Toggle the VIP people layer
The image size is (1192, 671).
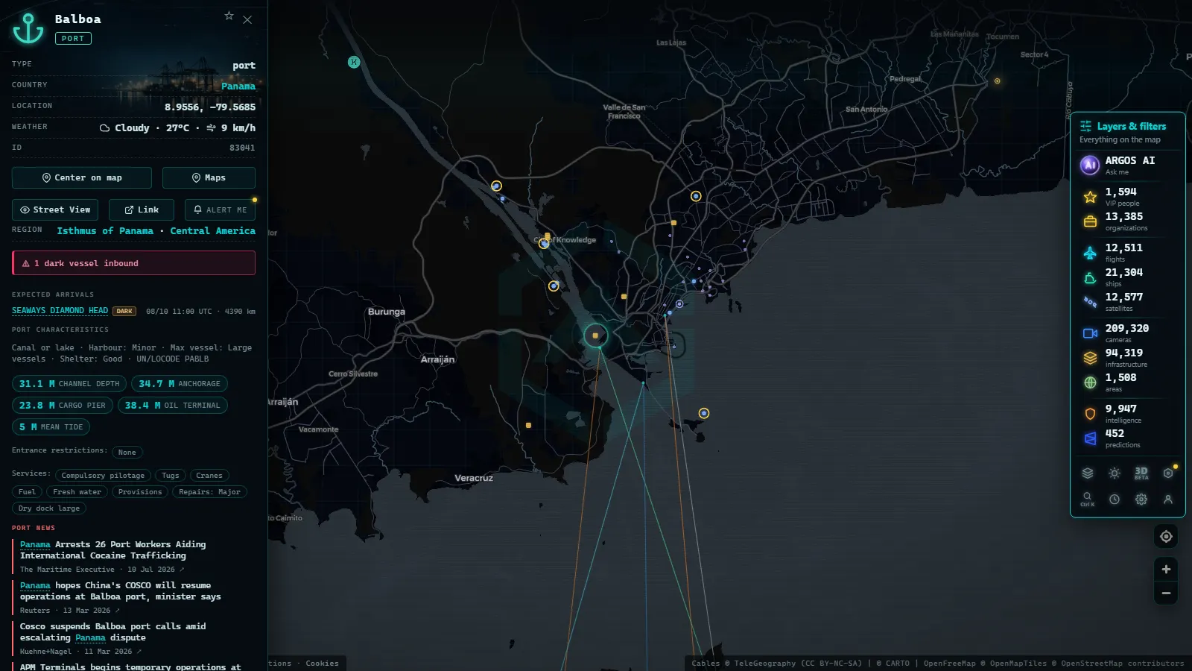tap(1127, 197)
